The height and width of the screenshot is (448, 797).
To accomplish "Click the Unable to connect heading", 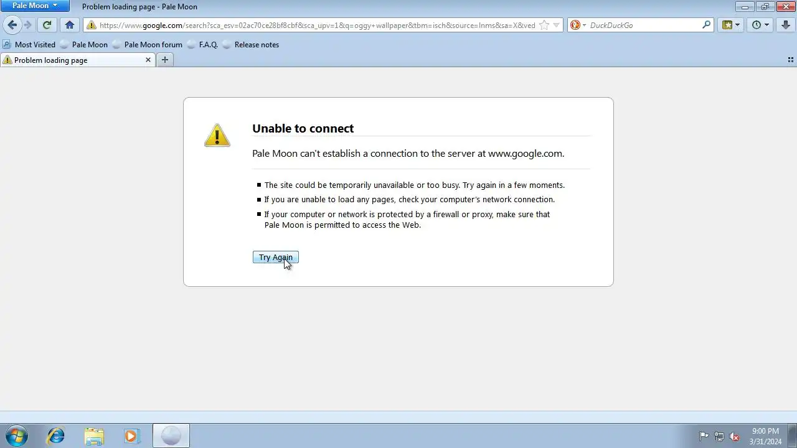I will tap(303, 128).
